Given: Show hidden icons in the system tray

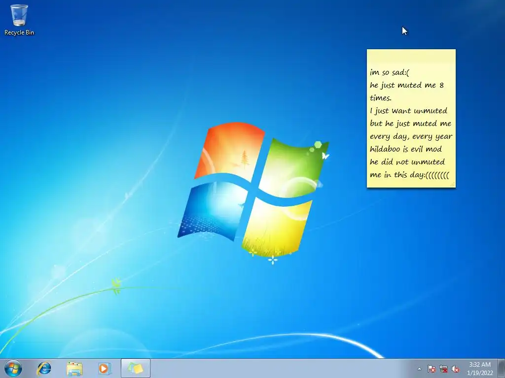Looking at the screenshot, I should (419, 369).
